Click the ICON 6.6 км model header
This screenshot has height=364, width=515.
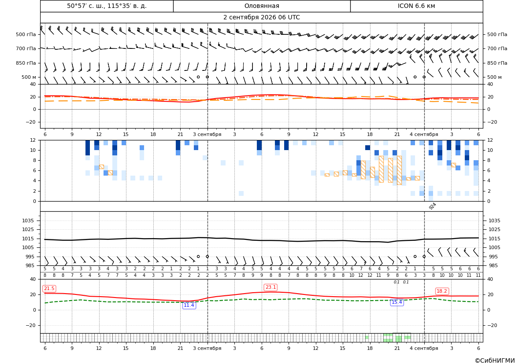coord(416,6)
